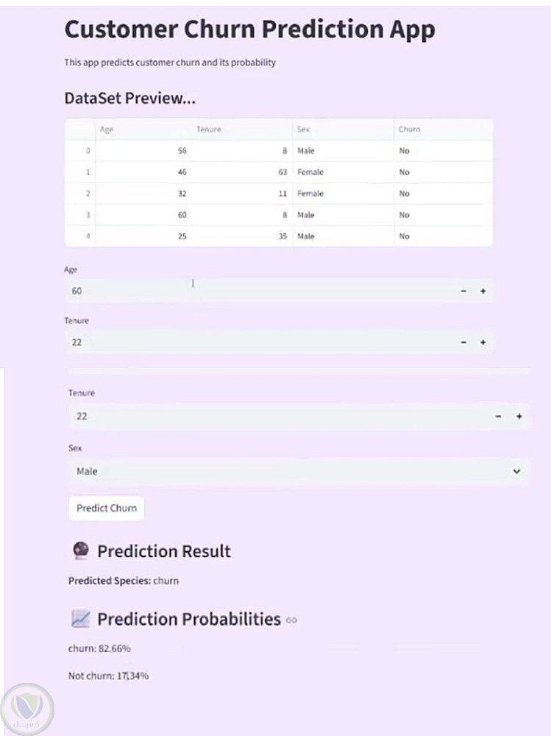Image resolution: width=551 pixels, height=736 pixels.
Task: Sort the table by the Age column header
Action: coord(107,130)
